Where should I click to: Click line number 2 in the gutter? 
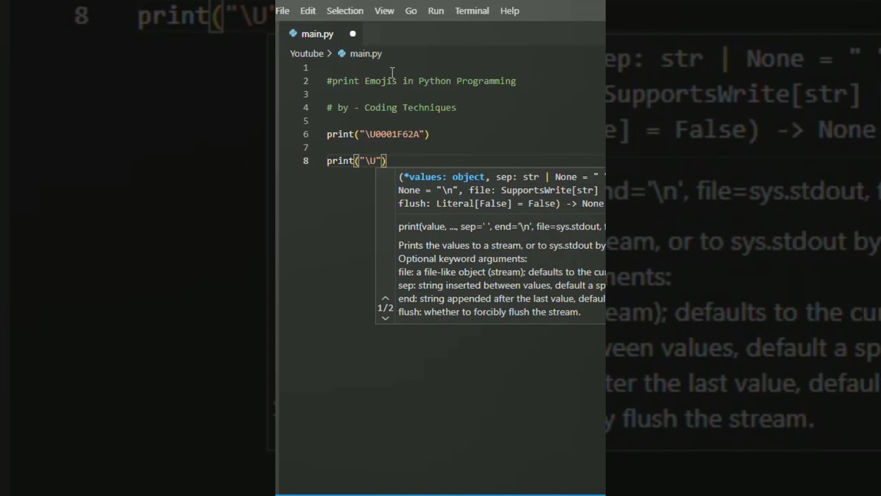(306, 81)
